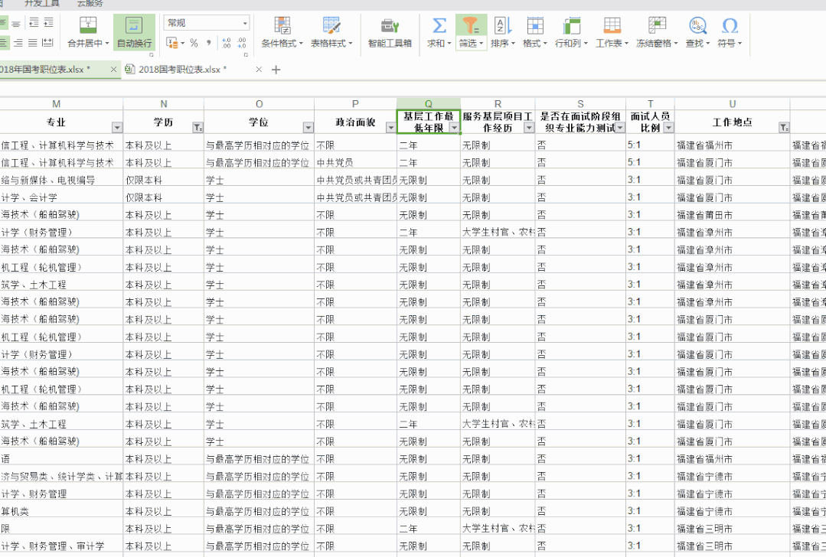Switch to the 2018国考职位表.xlsx document tab

[182, 70]
